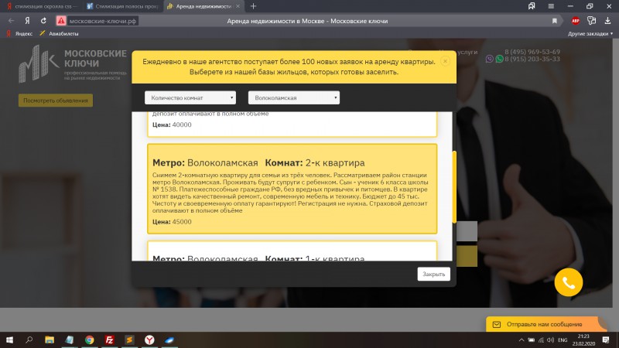Open volume control in system tray
The height and width of the screenshot is (348, 619).
tap(551, 339)
